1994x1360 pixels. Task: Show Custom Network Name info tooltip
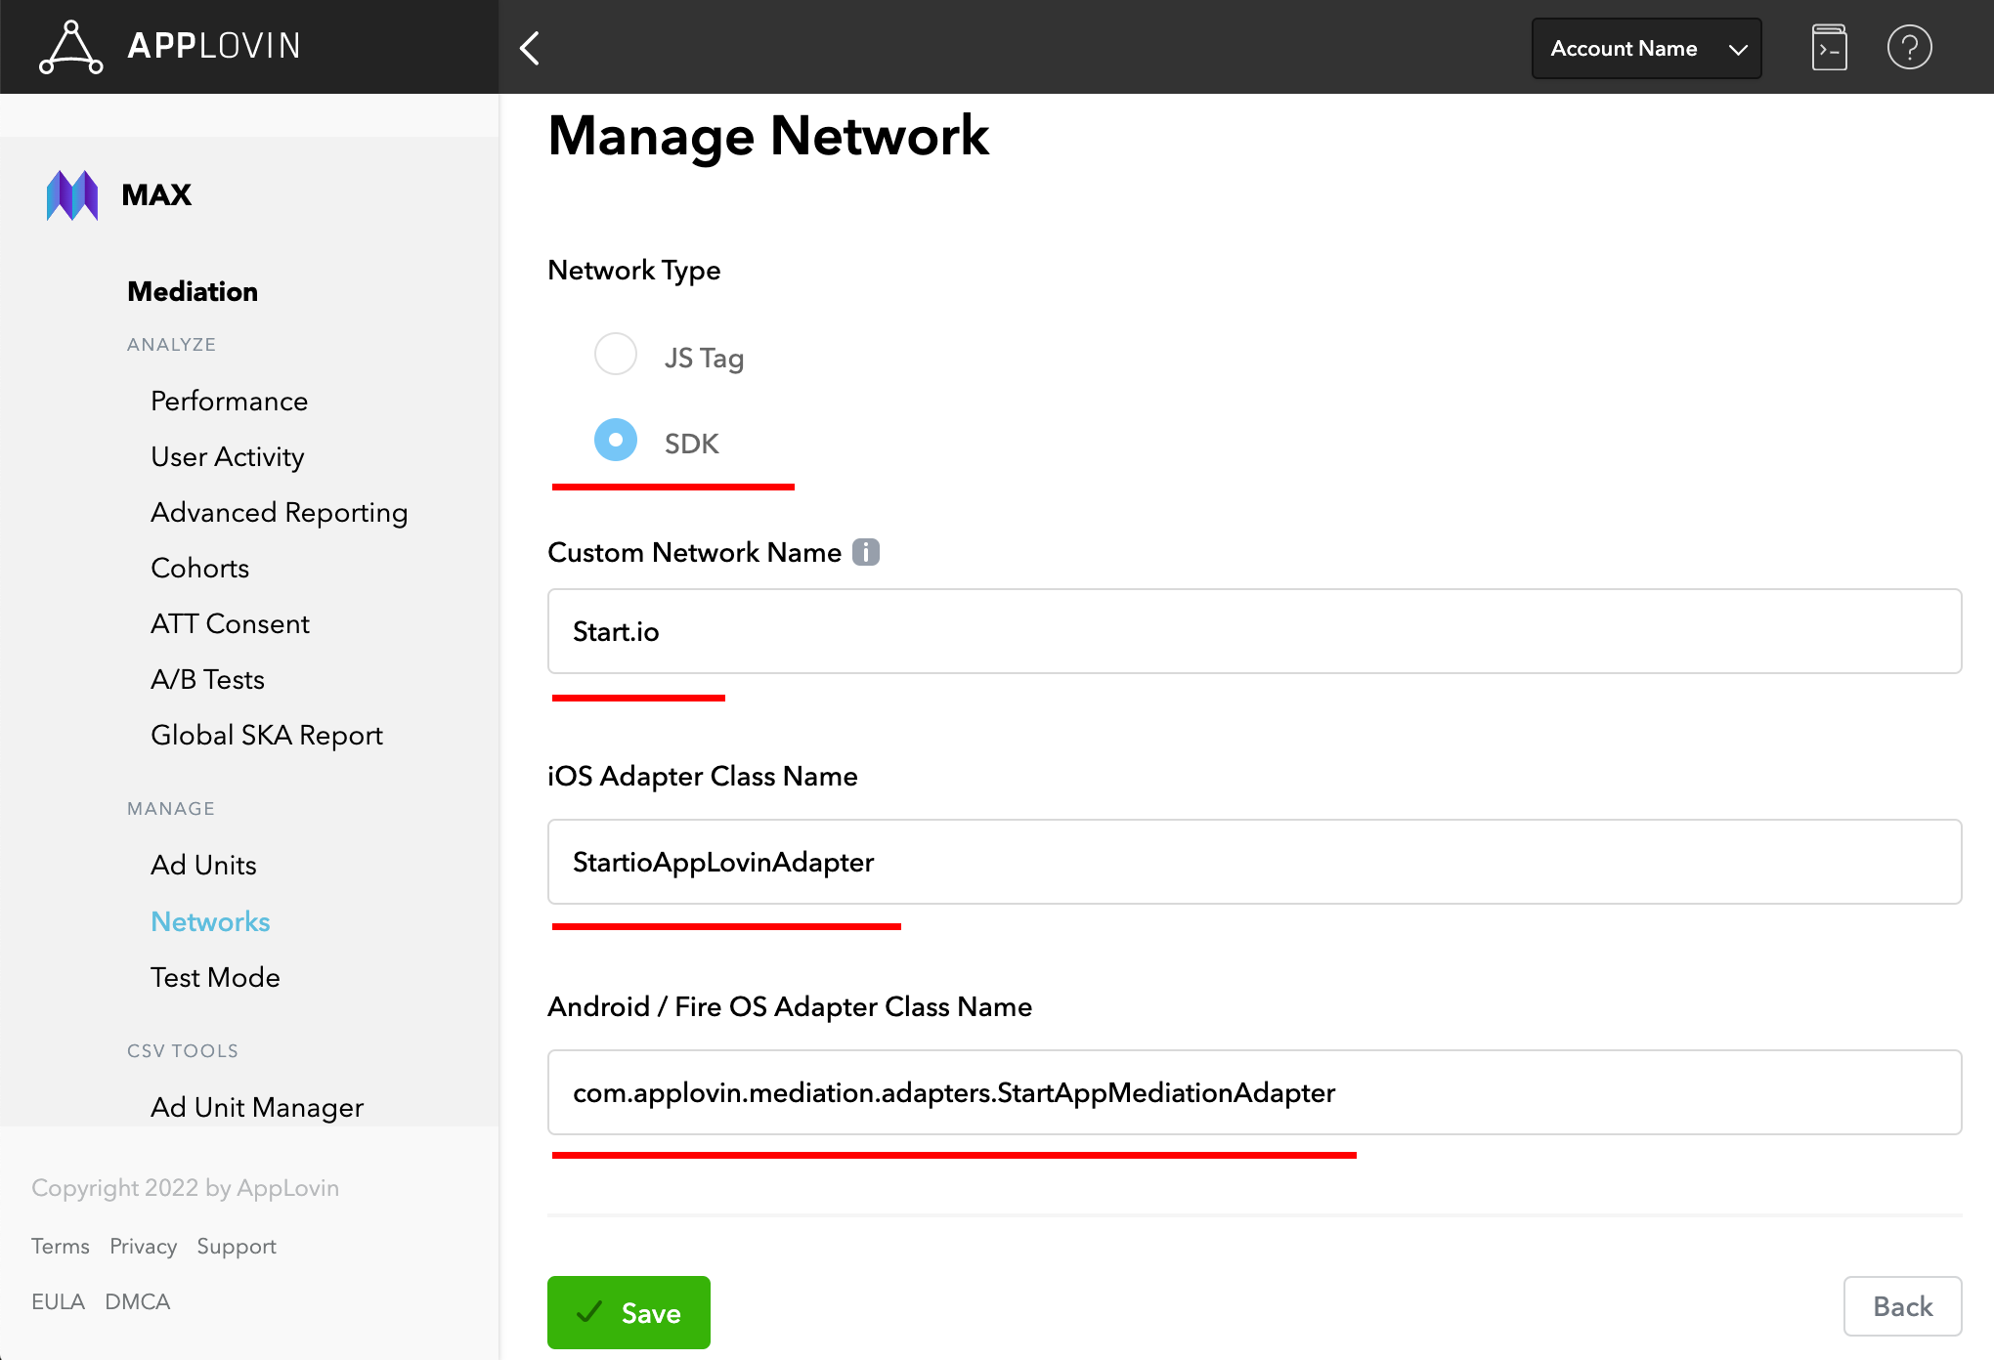pos(866,552)
